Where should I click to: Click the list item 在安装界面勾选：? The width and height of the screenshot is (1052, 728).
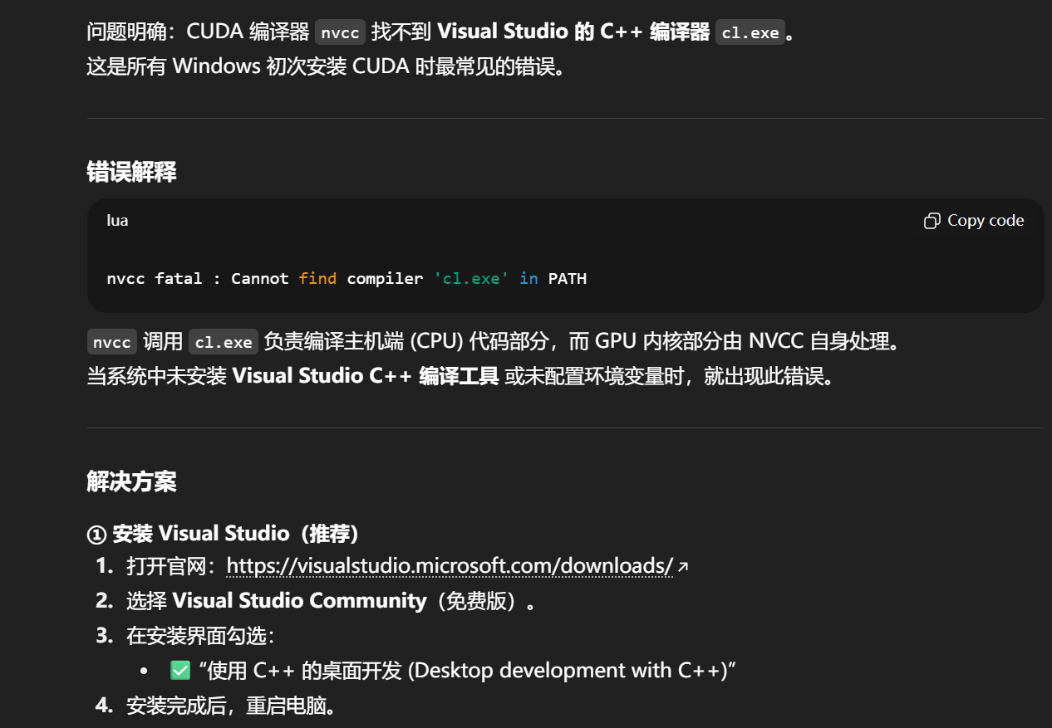click(201, 636)
